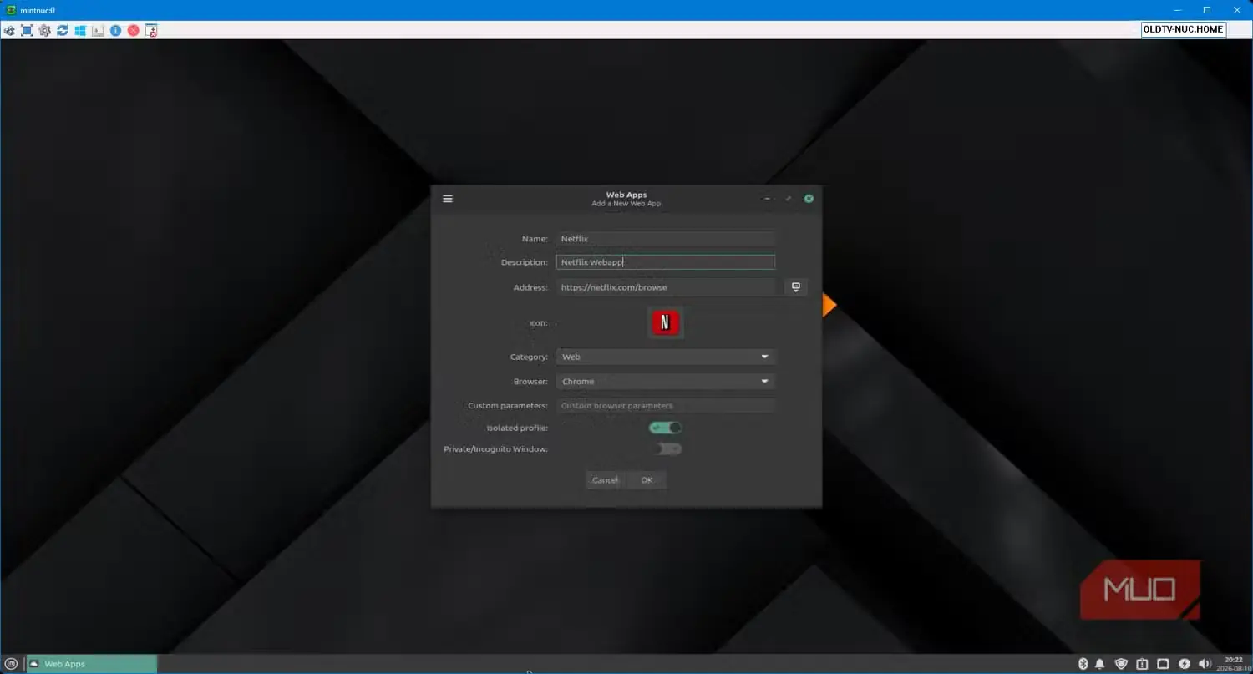Click the Bluetooth tray icon
This screenshot has height=674, width=1253.
tap(1083, 664)
